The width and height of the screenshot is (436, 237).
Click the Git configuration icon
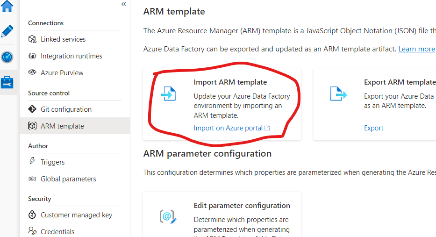click(32, 109)
